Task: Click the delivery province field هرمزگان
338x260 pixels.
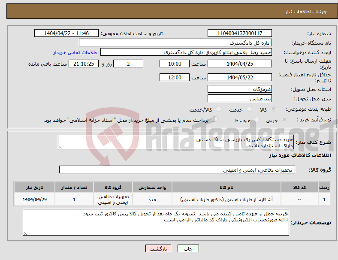Action: [239, 89]
